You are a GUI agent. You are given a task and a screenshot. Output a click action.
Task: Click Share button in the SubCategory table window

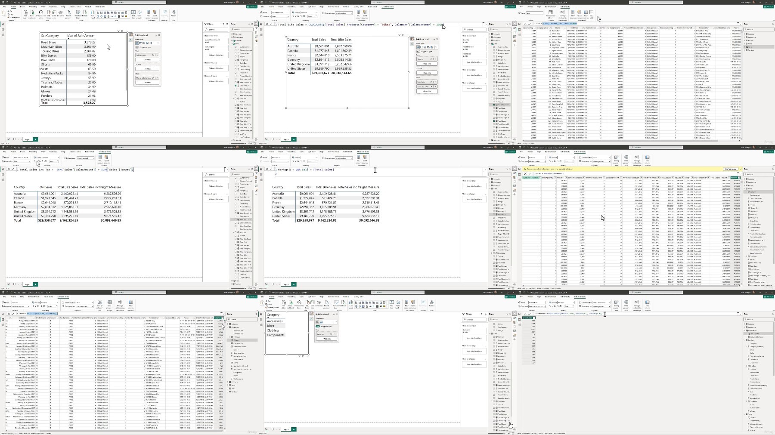coord(252,7)
